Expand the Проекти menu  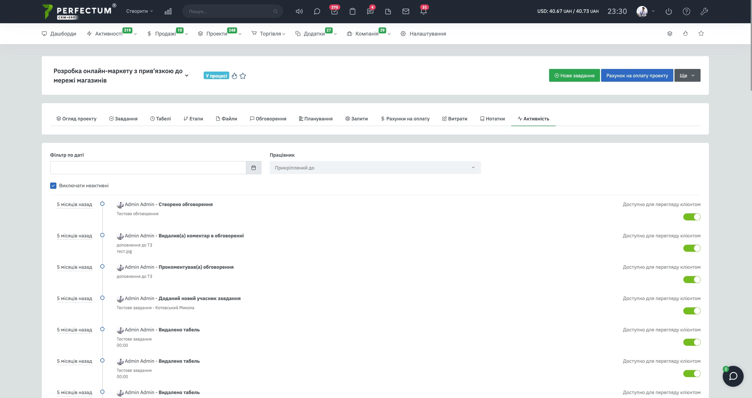pos(220,34)
